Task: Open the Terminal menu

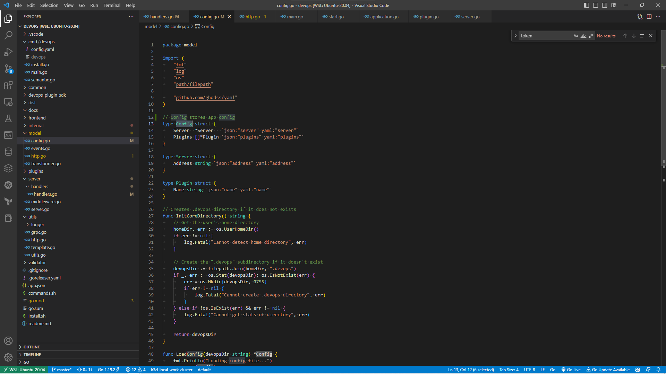Action: point(112,5)
